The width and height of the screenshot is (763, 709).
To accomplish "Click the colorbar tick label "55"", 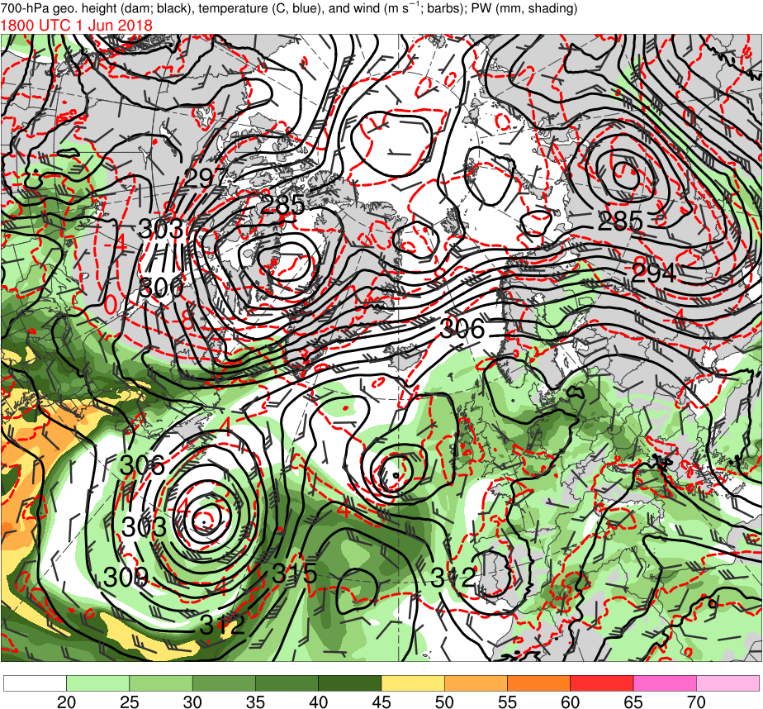I will coord(508,702).
